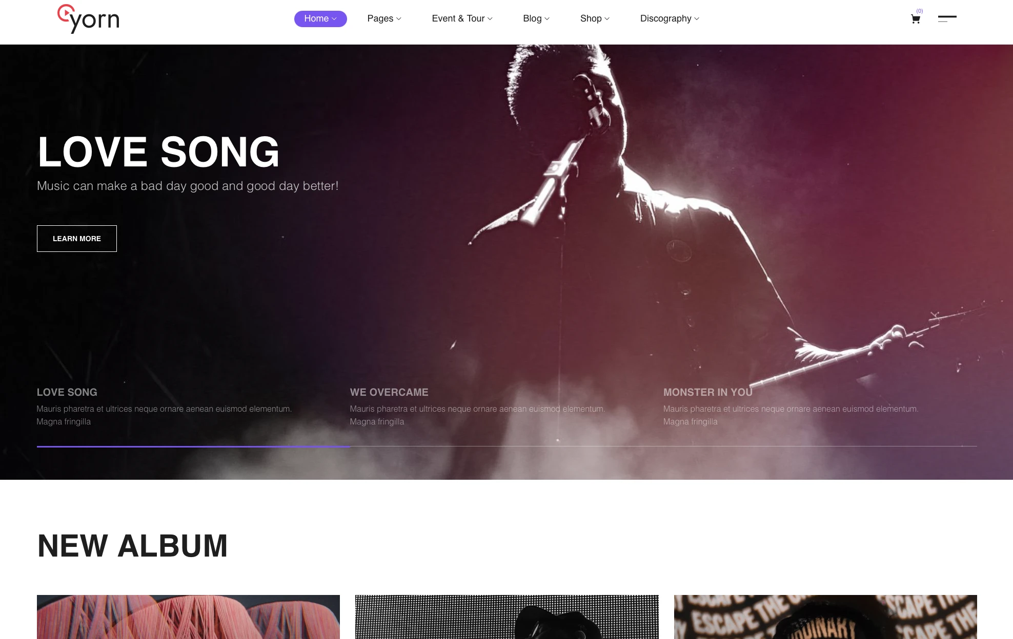
Task: Click the LEARN MORE button
Action: pos(77,239)
